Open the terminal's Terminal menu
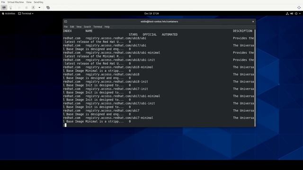Image resolution: width=303 pixels, height=170 pixels. coord(98,27)
